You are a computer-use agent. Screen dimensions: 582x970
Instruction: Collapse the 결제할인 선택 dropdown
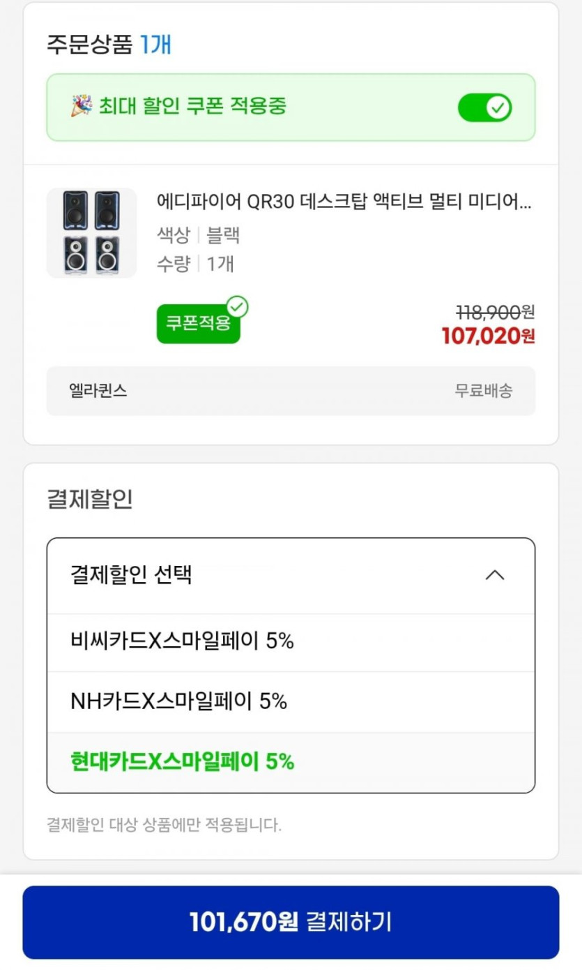291,576
